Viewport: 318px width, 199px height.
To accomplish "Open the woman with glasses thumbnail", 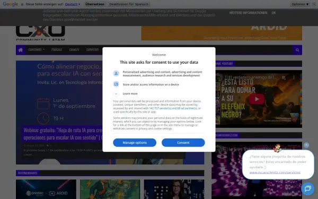I will [174, 189].
